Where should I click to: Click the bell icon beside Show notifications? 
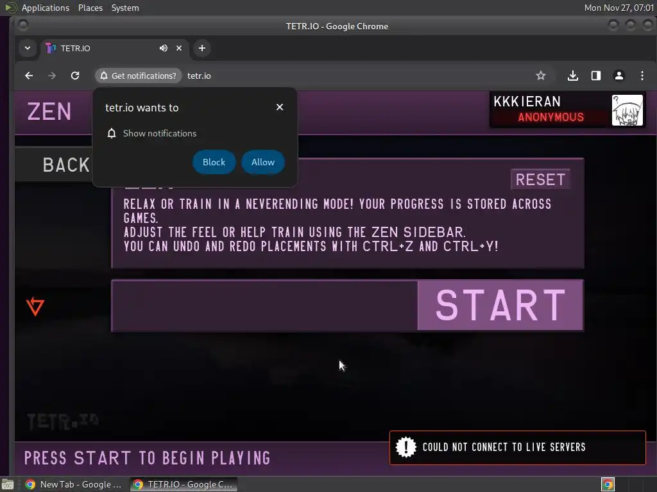pos(112,133)
